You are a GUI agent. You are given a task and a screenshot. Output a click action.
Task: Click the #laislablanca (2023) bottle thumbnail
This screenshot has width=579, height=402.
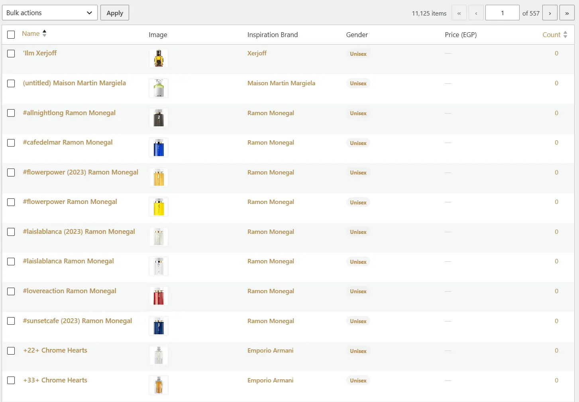pyautogui.click(x=159, y=237)
